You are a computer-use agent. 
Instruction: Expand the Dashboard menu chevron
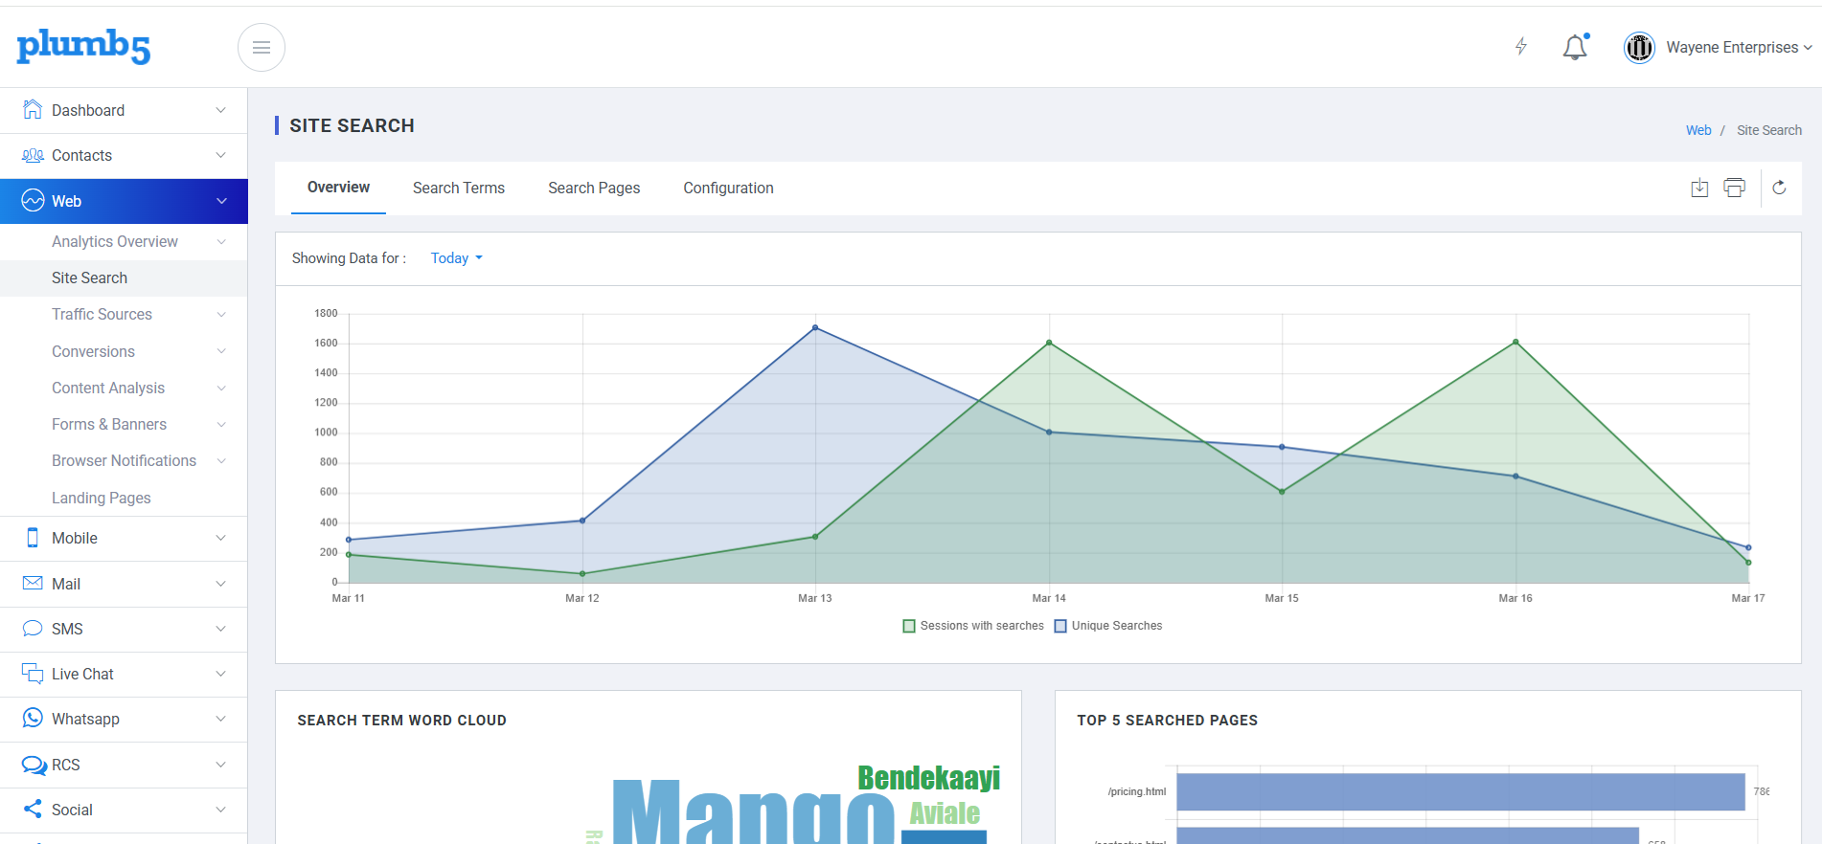click(221, 110)
